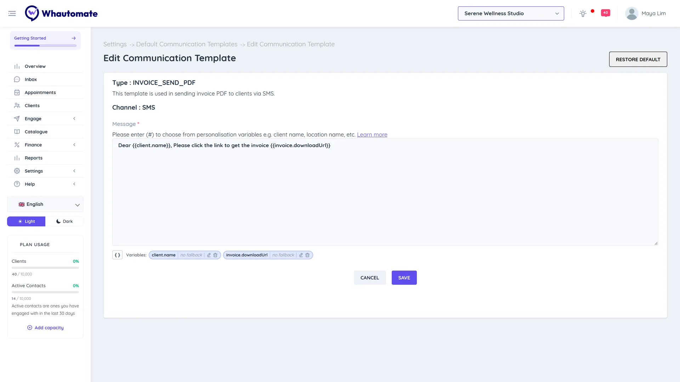Image resolution: width=680 pixels, height=382 pixels.
Task: Click Default Communication Templates breadcrumb
Action: click(187, 44)
